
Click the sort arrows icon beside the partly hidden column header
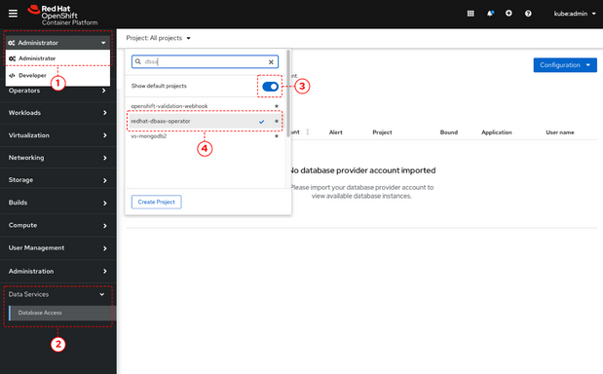pos(307,131)
